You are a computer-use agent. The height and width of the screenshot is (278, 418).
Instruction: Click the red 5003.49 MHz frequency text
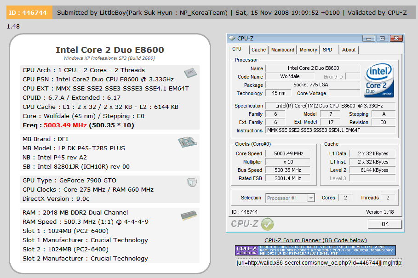tap(65, 125)
